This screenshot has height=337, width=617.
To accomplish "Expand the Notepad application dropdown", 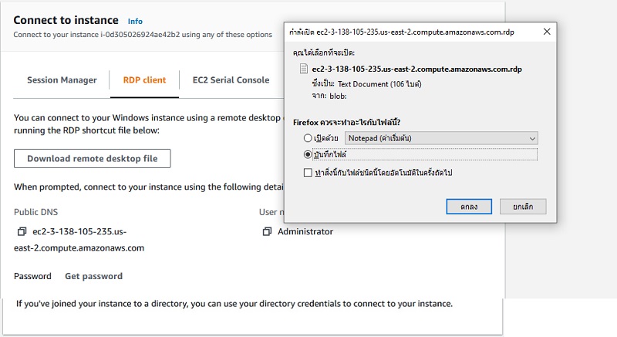I will tap(531, 138).
